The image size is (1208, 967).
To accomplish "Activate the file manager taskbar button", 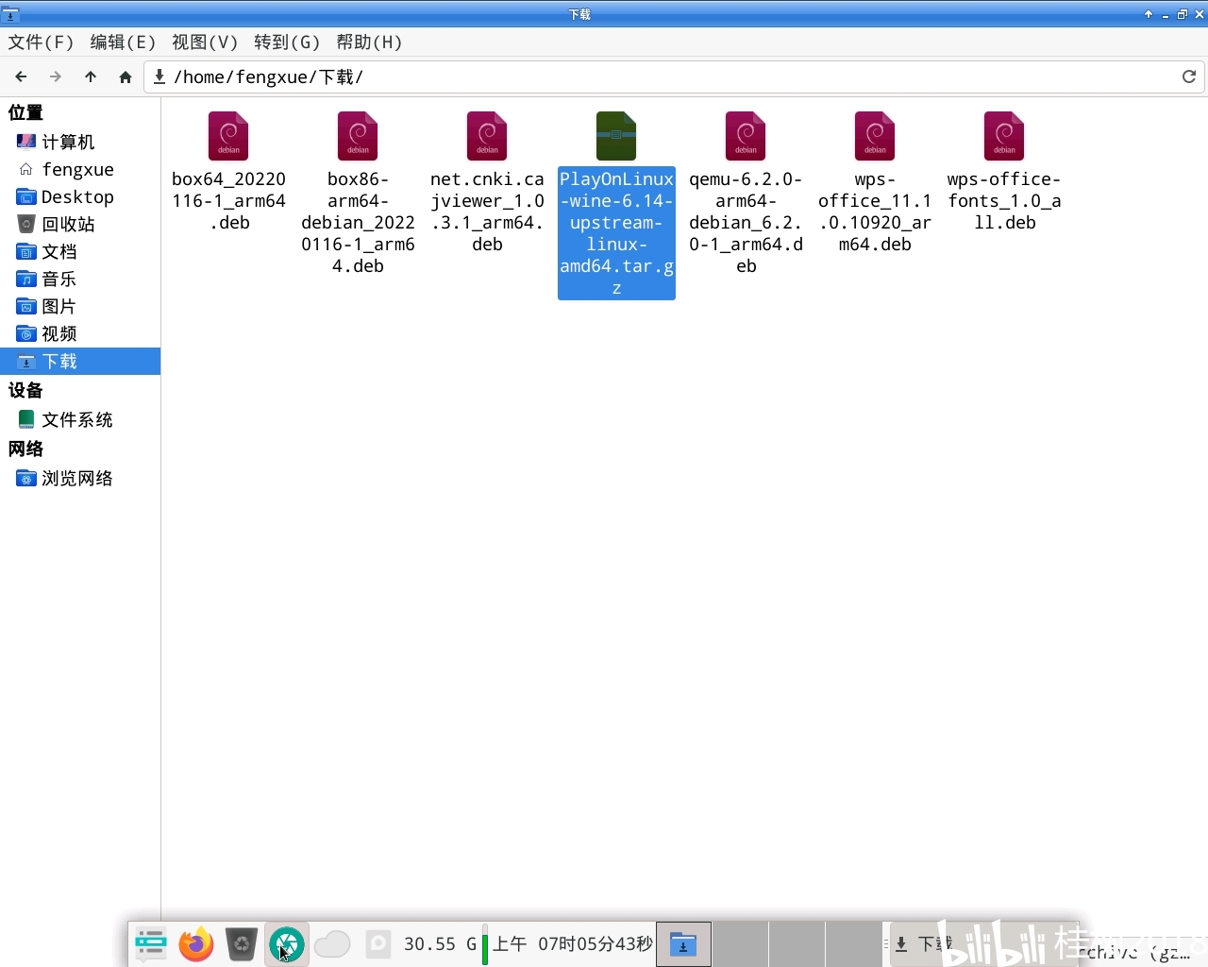I will [x=683, y=943].
